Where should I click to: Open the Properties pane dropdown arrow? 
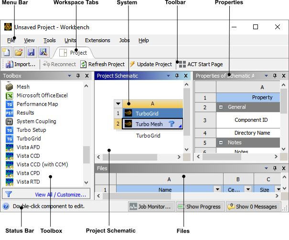coord(266,76)
